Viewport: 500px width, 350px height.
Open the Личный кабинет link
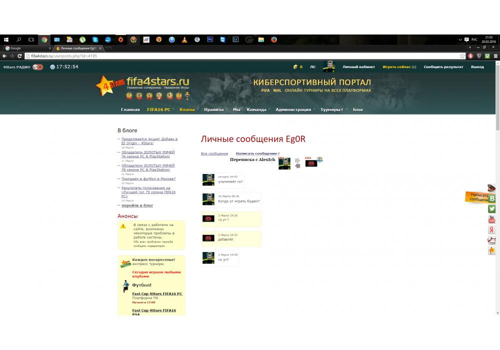tap(358, 67)
